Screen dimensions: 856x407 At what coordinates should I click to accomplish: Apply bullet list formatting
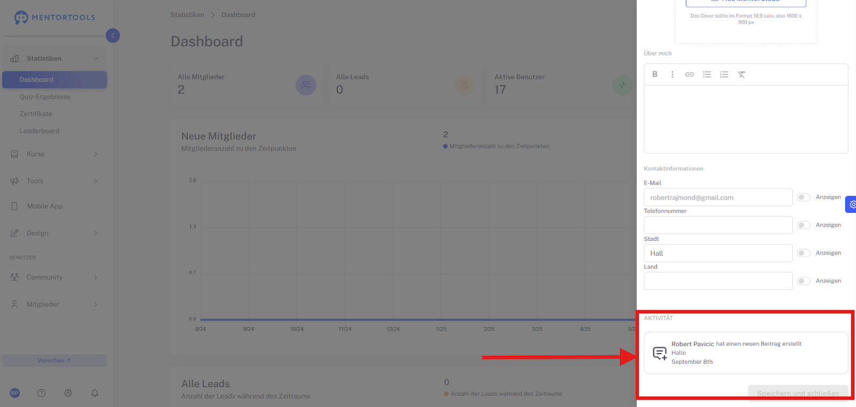[x=707, y=74]
